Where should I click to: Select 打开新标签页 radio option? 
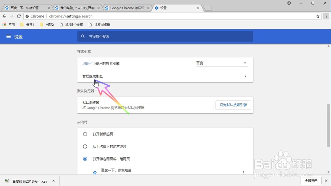coord(85,134)
